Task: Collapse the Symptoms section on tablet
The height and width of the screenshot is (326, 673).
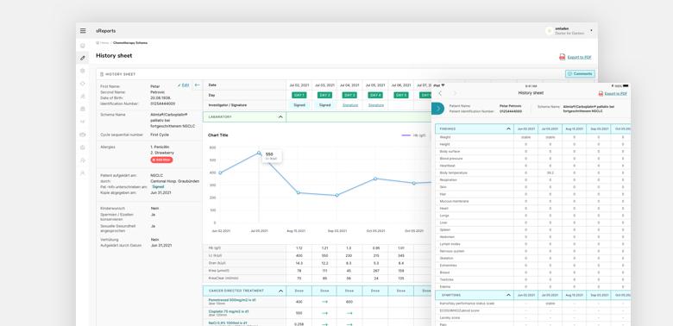Action: point(508,295)
